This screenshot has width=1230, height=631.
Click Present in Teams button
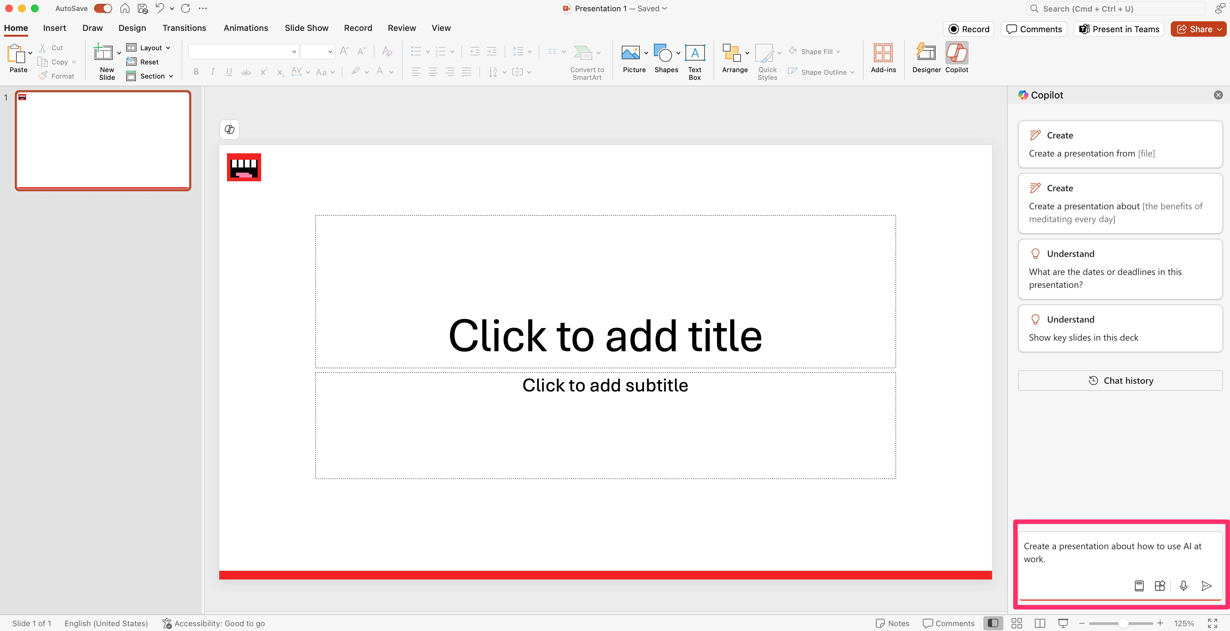pyautogui.click(x=1118, y=29)
